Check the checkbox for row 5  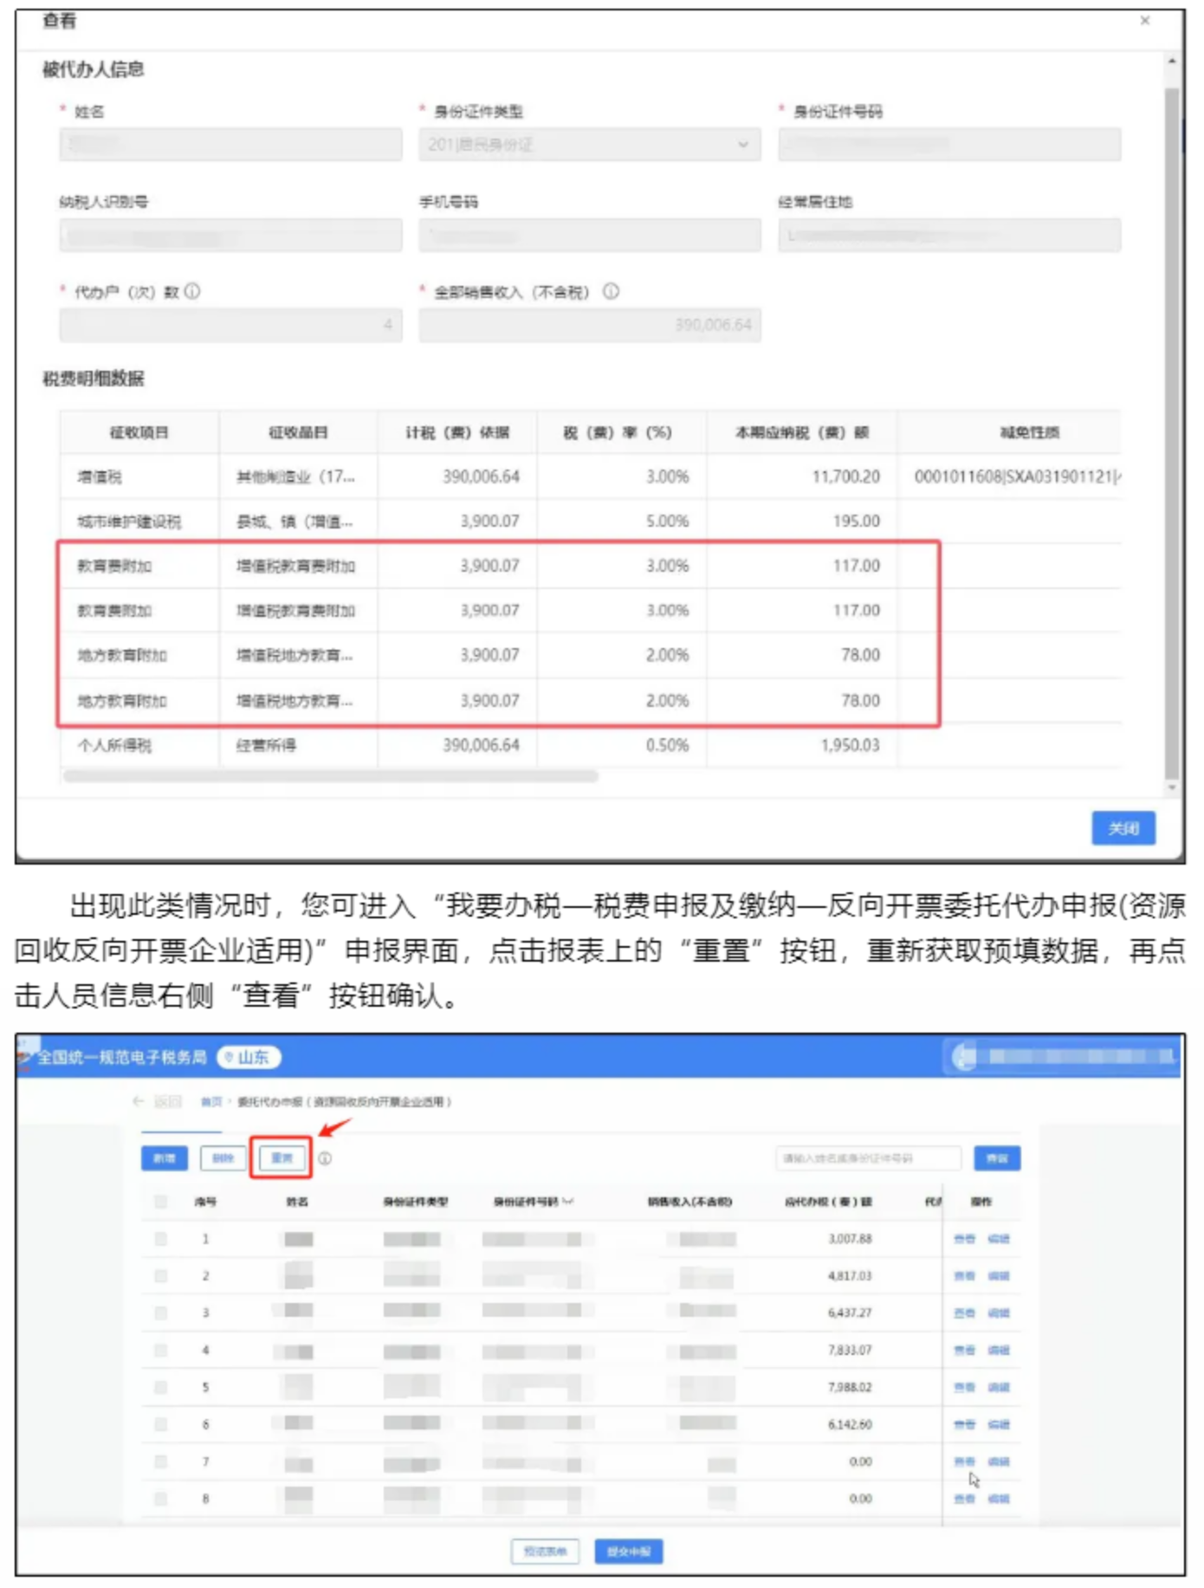pos(161,1387)
